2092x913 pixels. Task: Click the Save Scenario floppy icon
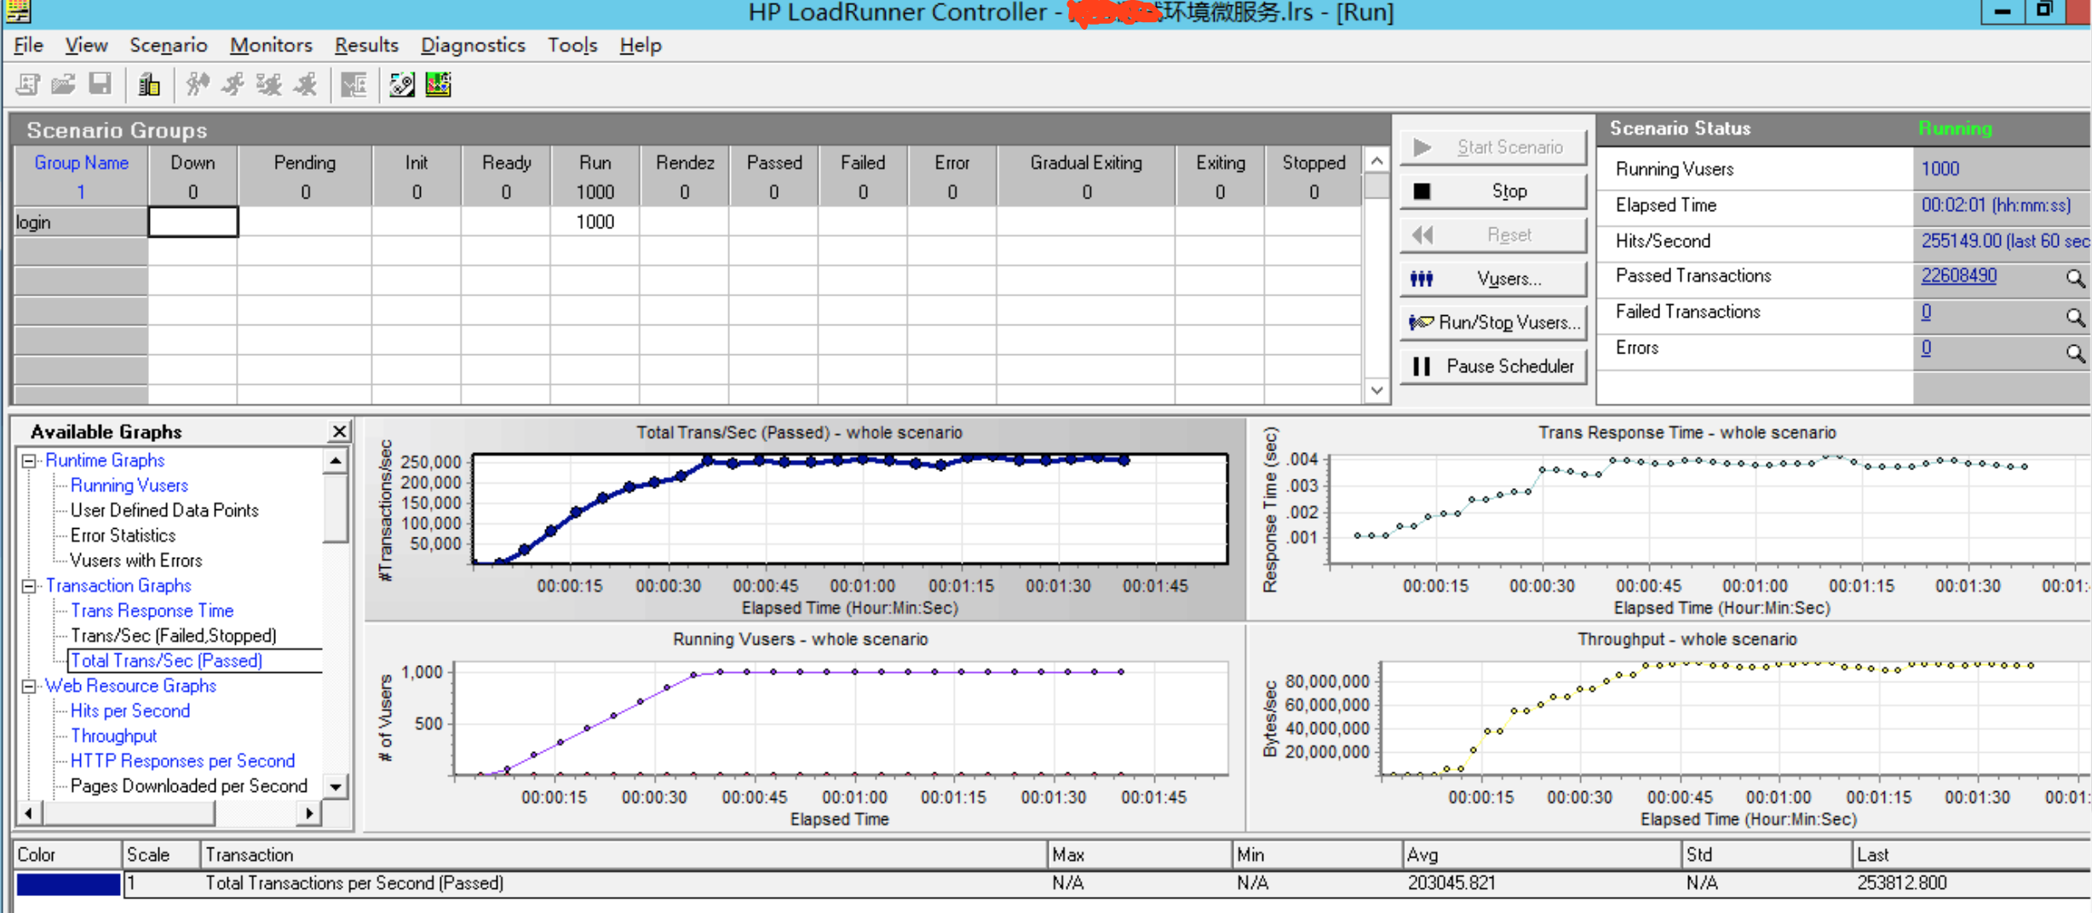[101, 84]
